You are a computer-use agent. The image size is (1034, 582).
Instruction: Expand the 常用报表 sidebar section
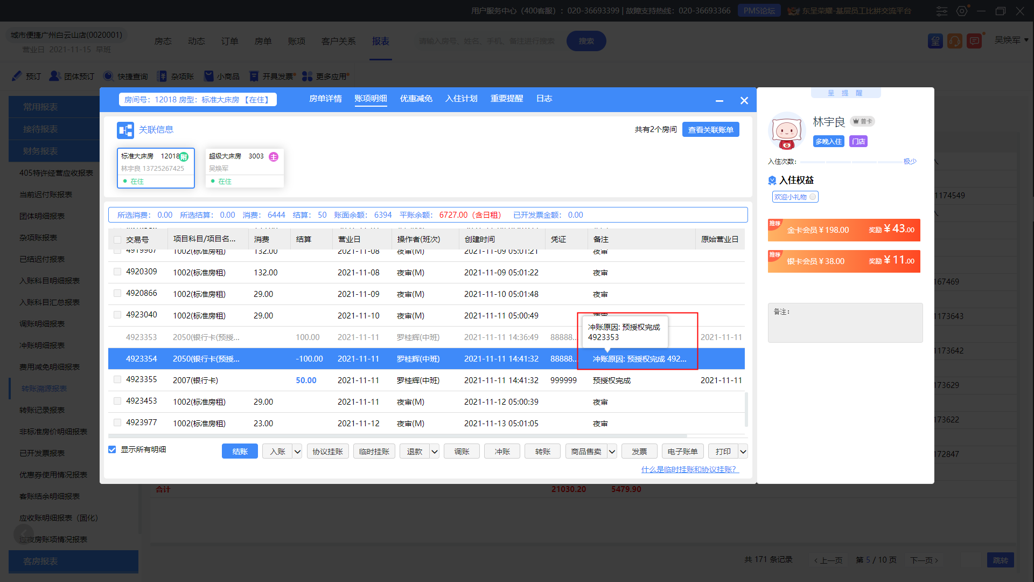tap(54, 107)
